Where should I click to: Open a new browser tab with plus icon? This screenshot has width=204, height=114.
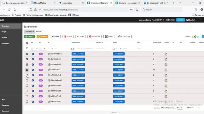coord(173,3)
